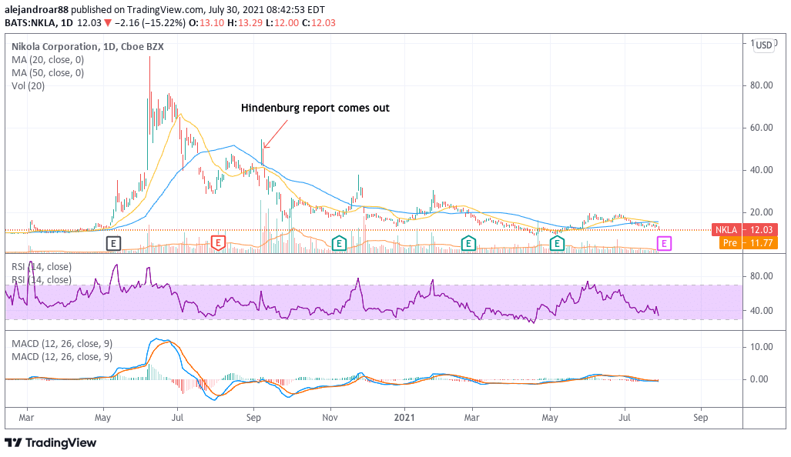Viewport: 791px width, 457px height.
Task: Open the green earnings E marker near Mar 2021
Action: 468,243
